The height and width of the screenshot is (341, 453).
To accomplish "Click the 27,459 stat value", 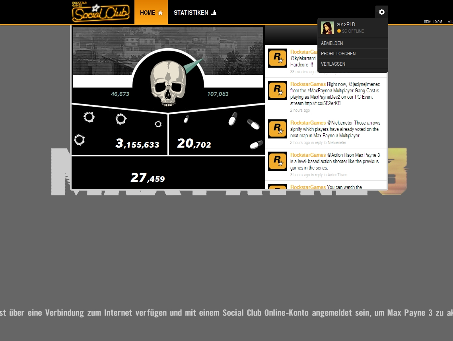I will tap(148, 177).
